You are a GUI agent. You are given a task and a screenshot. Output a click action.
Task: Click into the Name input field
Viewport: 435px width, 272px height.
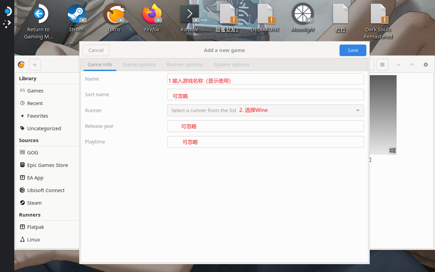265,79
